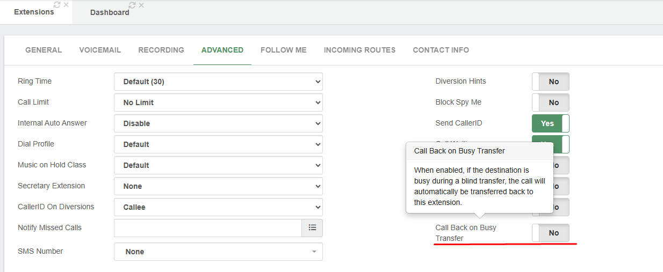Toggle Block Spy Me switch

pyautogui.click(x=550, y=102)
